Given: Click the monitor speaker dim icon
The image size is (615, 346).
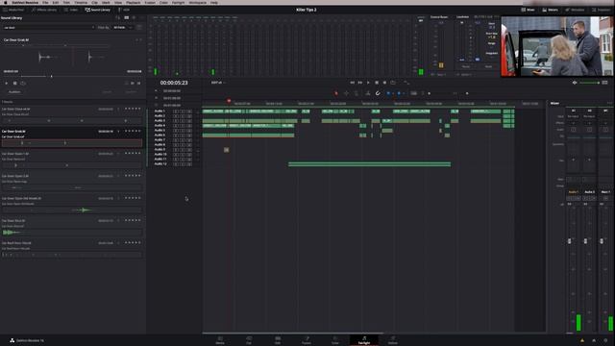Looking at the screenshot, I should tap(575, 83).
